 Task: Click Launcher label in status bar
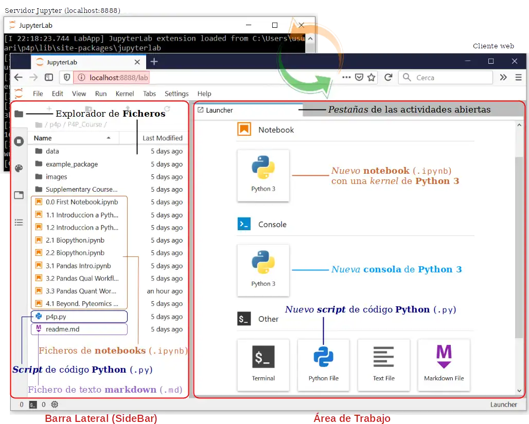tap(503, 404)
